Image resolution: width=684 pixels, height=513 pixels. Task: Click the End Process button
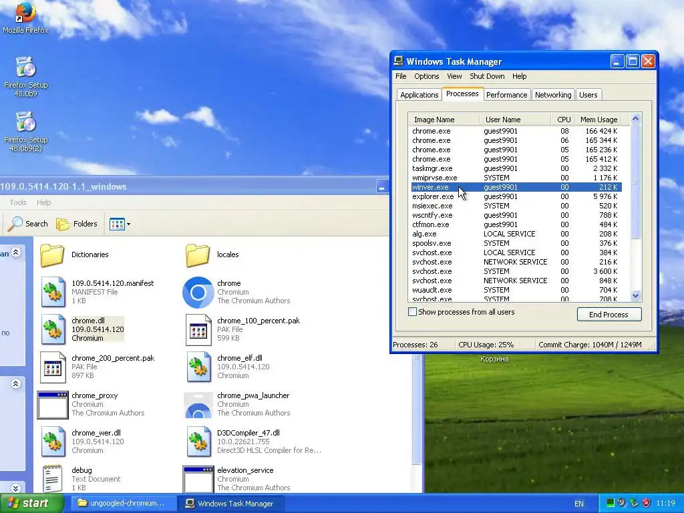pos(609,315)
